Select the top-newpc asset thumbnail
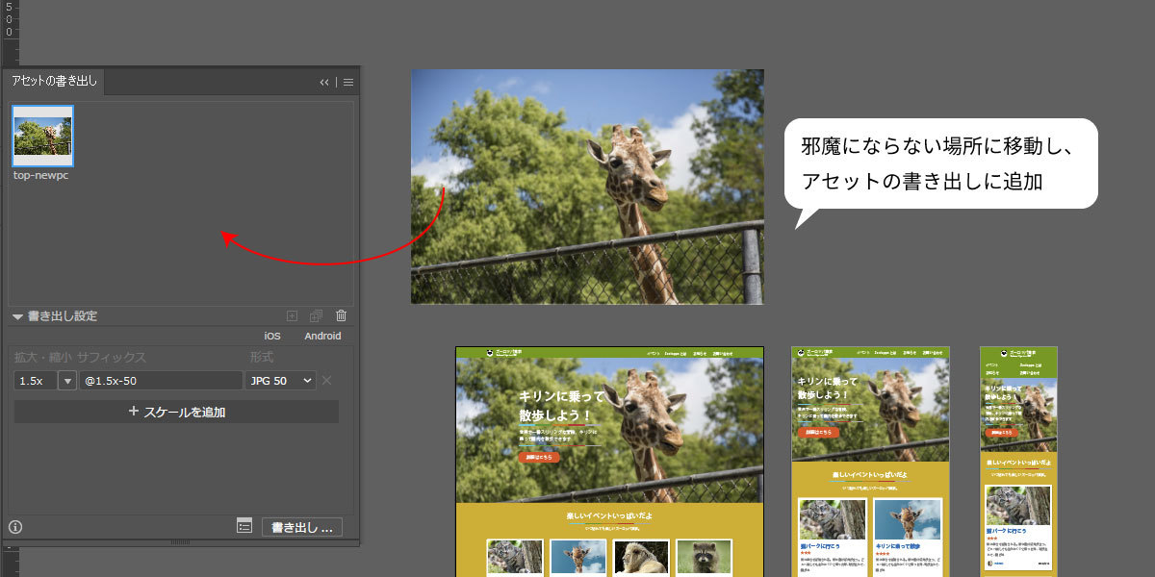This screenshot has width=1155, height=577. click(x=42, y=137)
